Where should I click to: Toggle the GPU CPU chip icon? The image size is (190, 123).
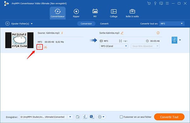point(92,117)
